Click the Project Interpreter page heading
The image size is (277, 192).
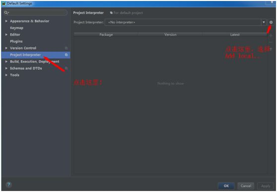pyautogui.click(x=88, y=13)
